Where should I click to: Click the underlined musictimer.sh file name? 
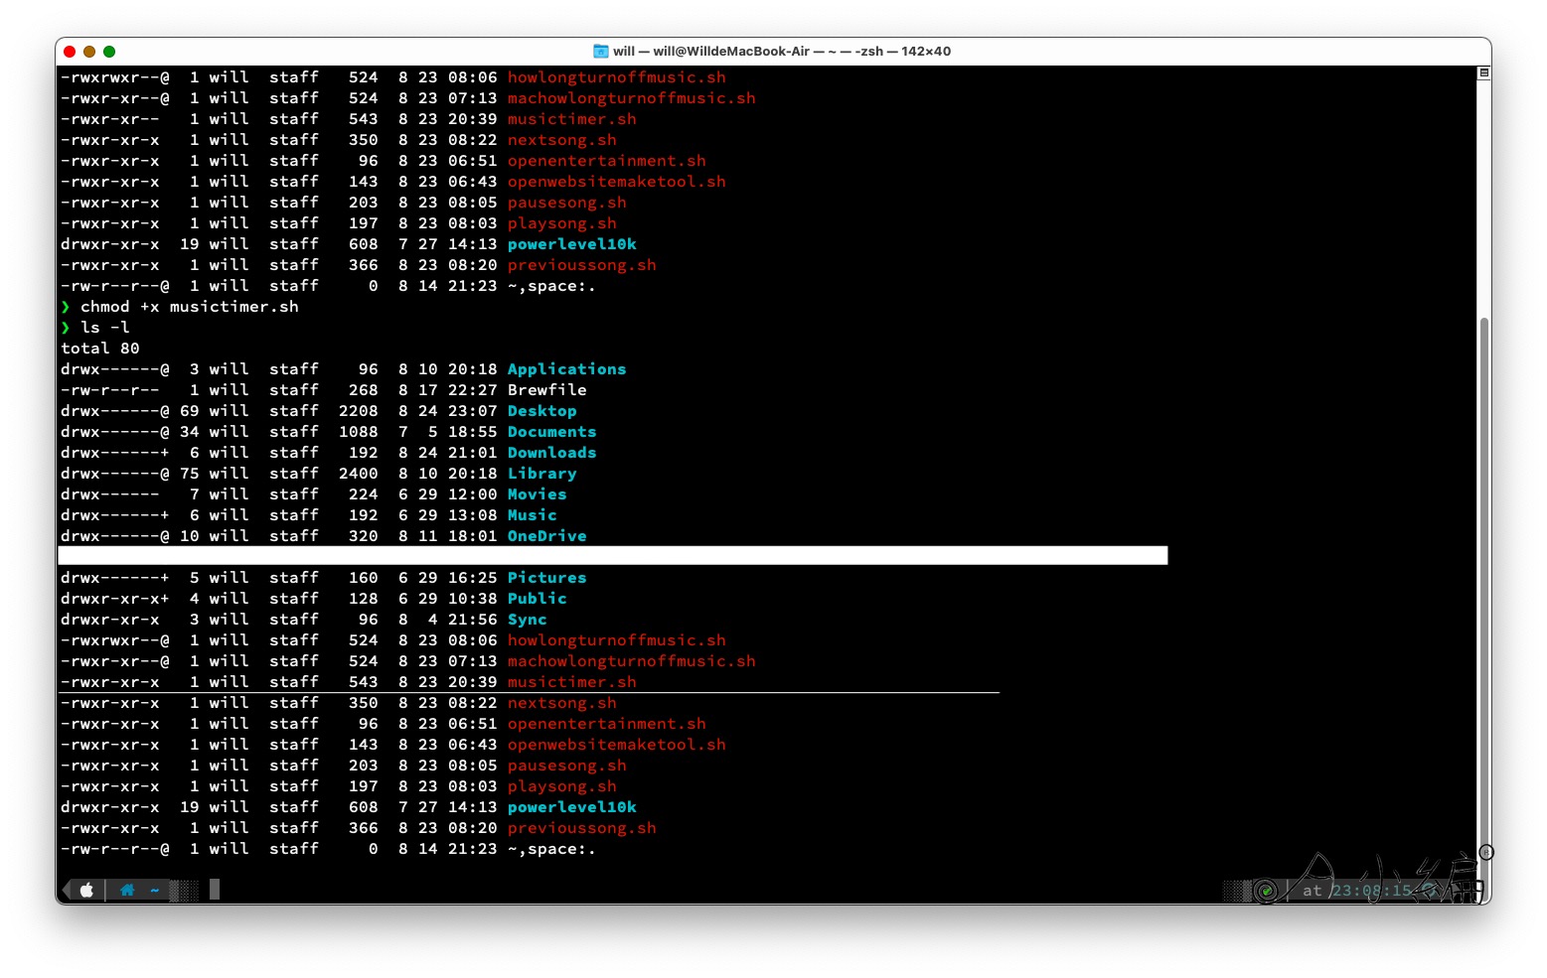(x=572, y=682)
